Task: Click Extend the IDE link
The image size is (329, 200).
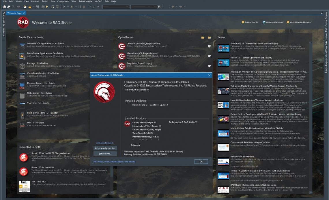Action: pyautogui.click(x=250, y=22)
